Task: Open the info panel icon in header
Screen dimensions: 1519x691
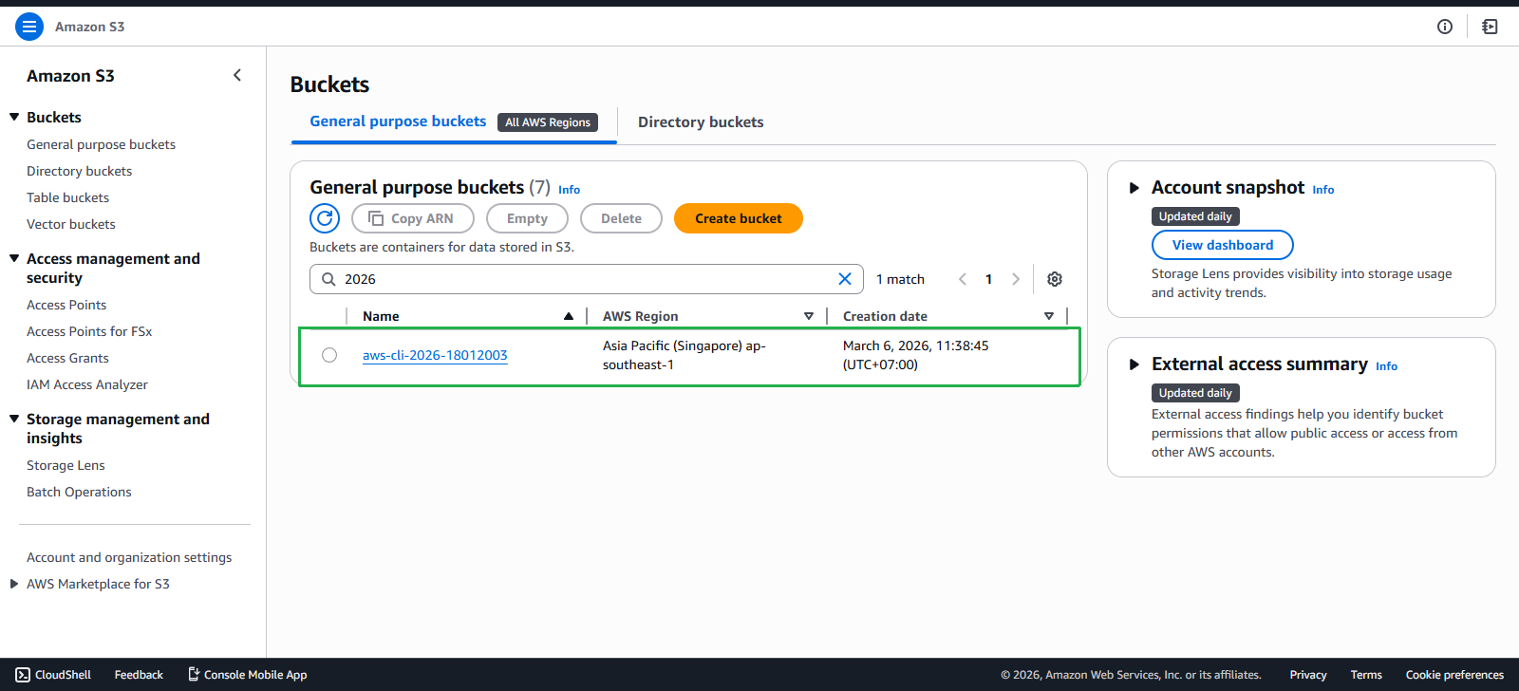Action: (x=1445, y=27)
